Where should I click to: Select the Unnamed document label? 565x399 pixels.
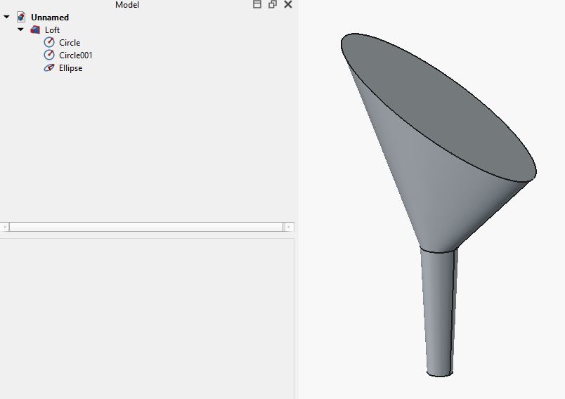pos(50,18)
